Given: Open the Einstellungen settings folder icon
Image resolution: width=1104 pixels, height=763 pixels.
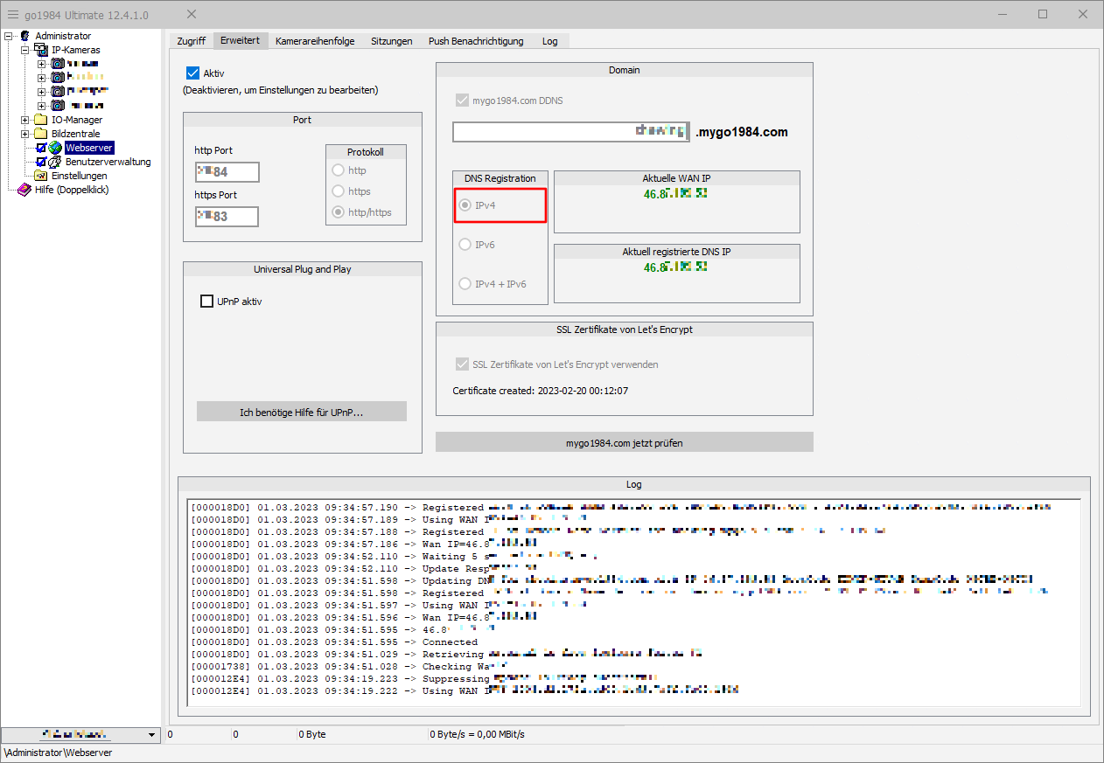Looking at the screenshot, I should click(41, 176).
